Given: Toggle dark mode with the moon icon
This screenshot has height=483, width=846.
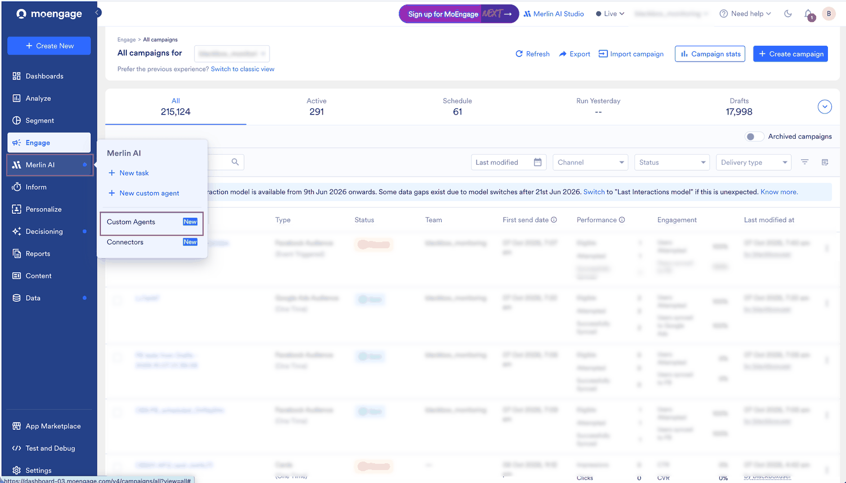Looking at the screenshot, I should click(x=788, y=14).
